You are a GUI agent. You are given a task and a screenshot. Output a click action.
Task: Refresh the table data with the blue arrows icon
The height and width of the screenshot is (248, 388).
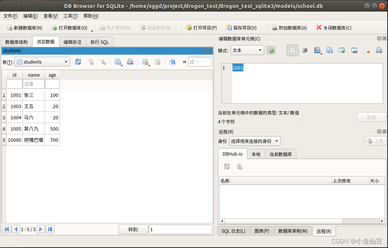[x=78, y=62]
